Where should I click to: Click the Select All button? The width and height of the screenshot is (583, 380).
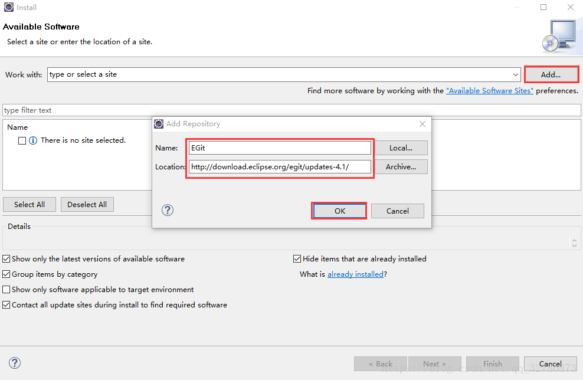click(x=30, y=205)
